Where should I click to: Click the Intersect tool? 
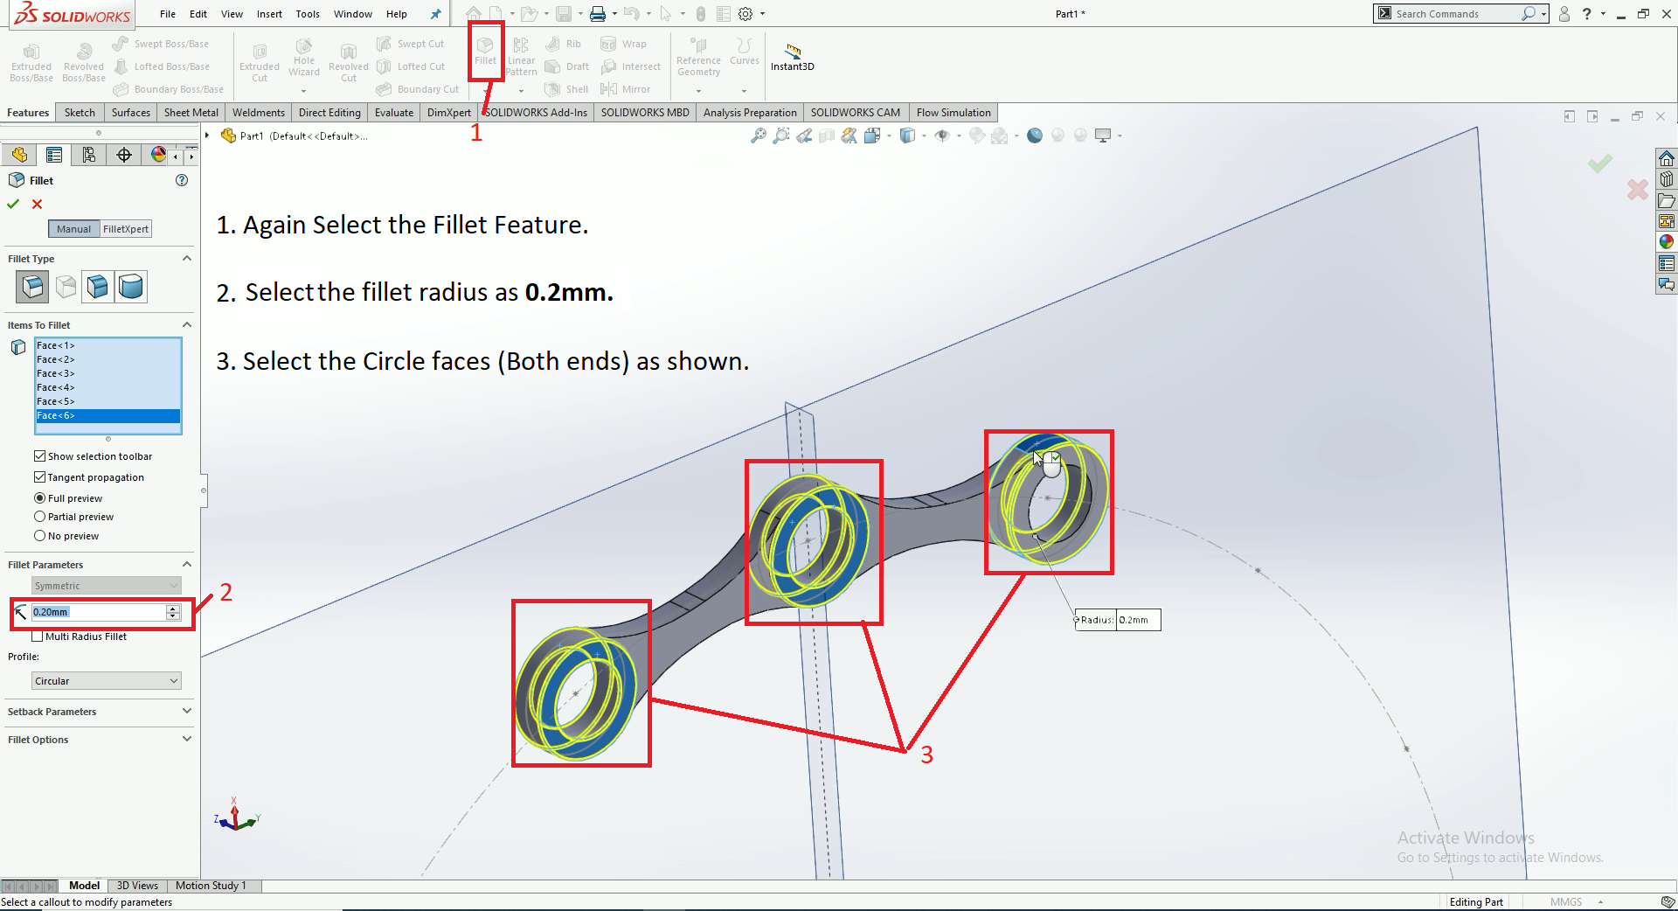pyautogui.click(x=631, y=66)
